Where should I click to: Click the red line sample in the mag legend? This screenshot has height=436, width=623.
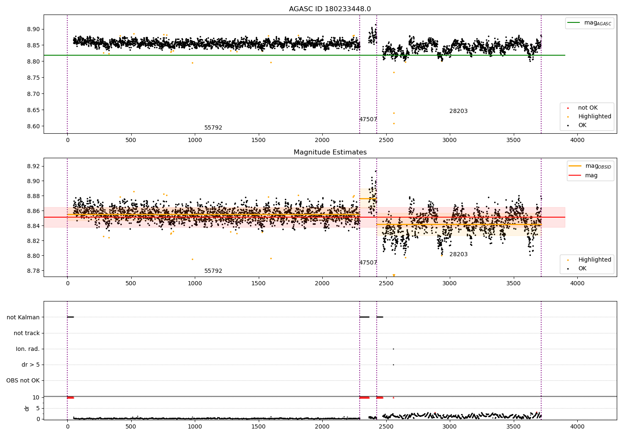tap(575, 176)
